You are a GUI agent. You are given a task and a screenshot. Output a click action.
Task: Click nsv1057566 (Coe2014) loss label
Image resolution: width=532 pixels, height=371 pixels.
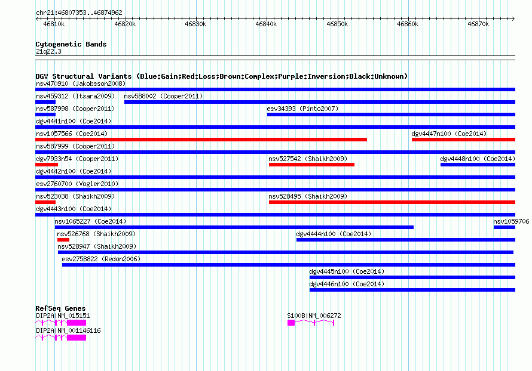click(x=72, y=134)
